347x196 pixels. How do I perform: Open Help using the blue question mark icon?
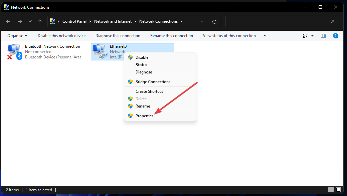[336, 36]
